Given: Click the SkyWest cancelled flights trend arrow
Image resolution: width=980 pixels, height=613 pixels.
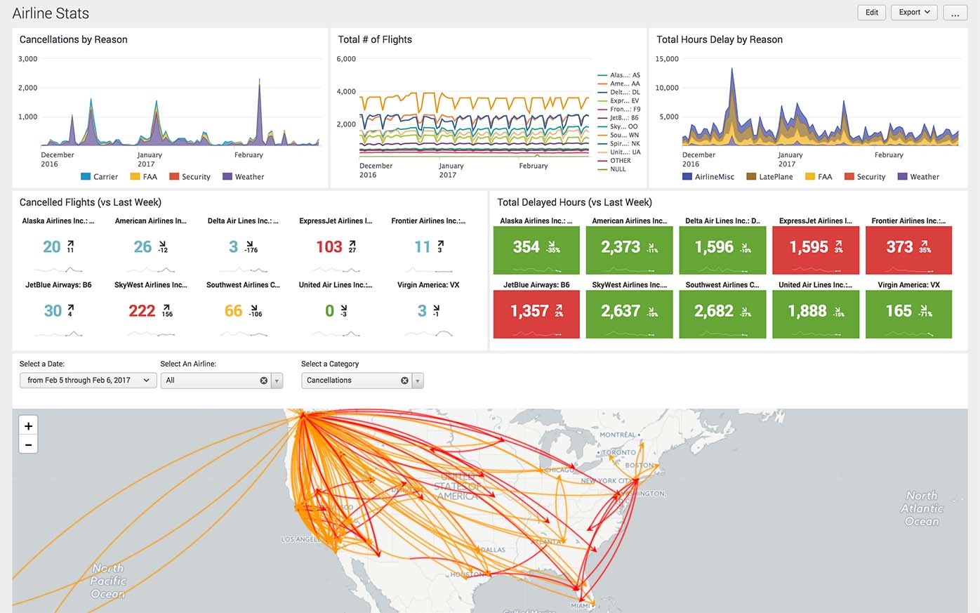Looking at the screenshot, I should pyautogui.click(x=167, y=308).
